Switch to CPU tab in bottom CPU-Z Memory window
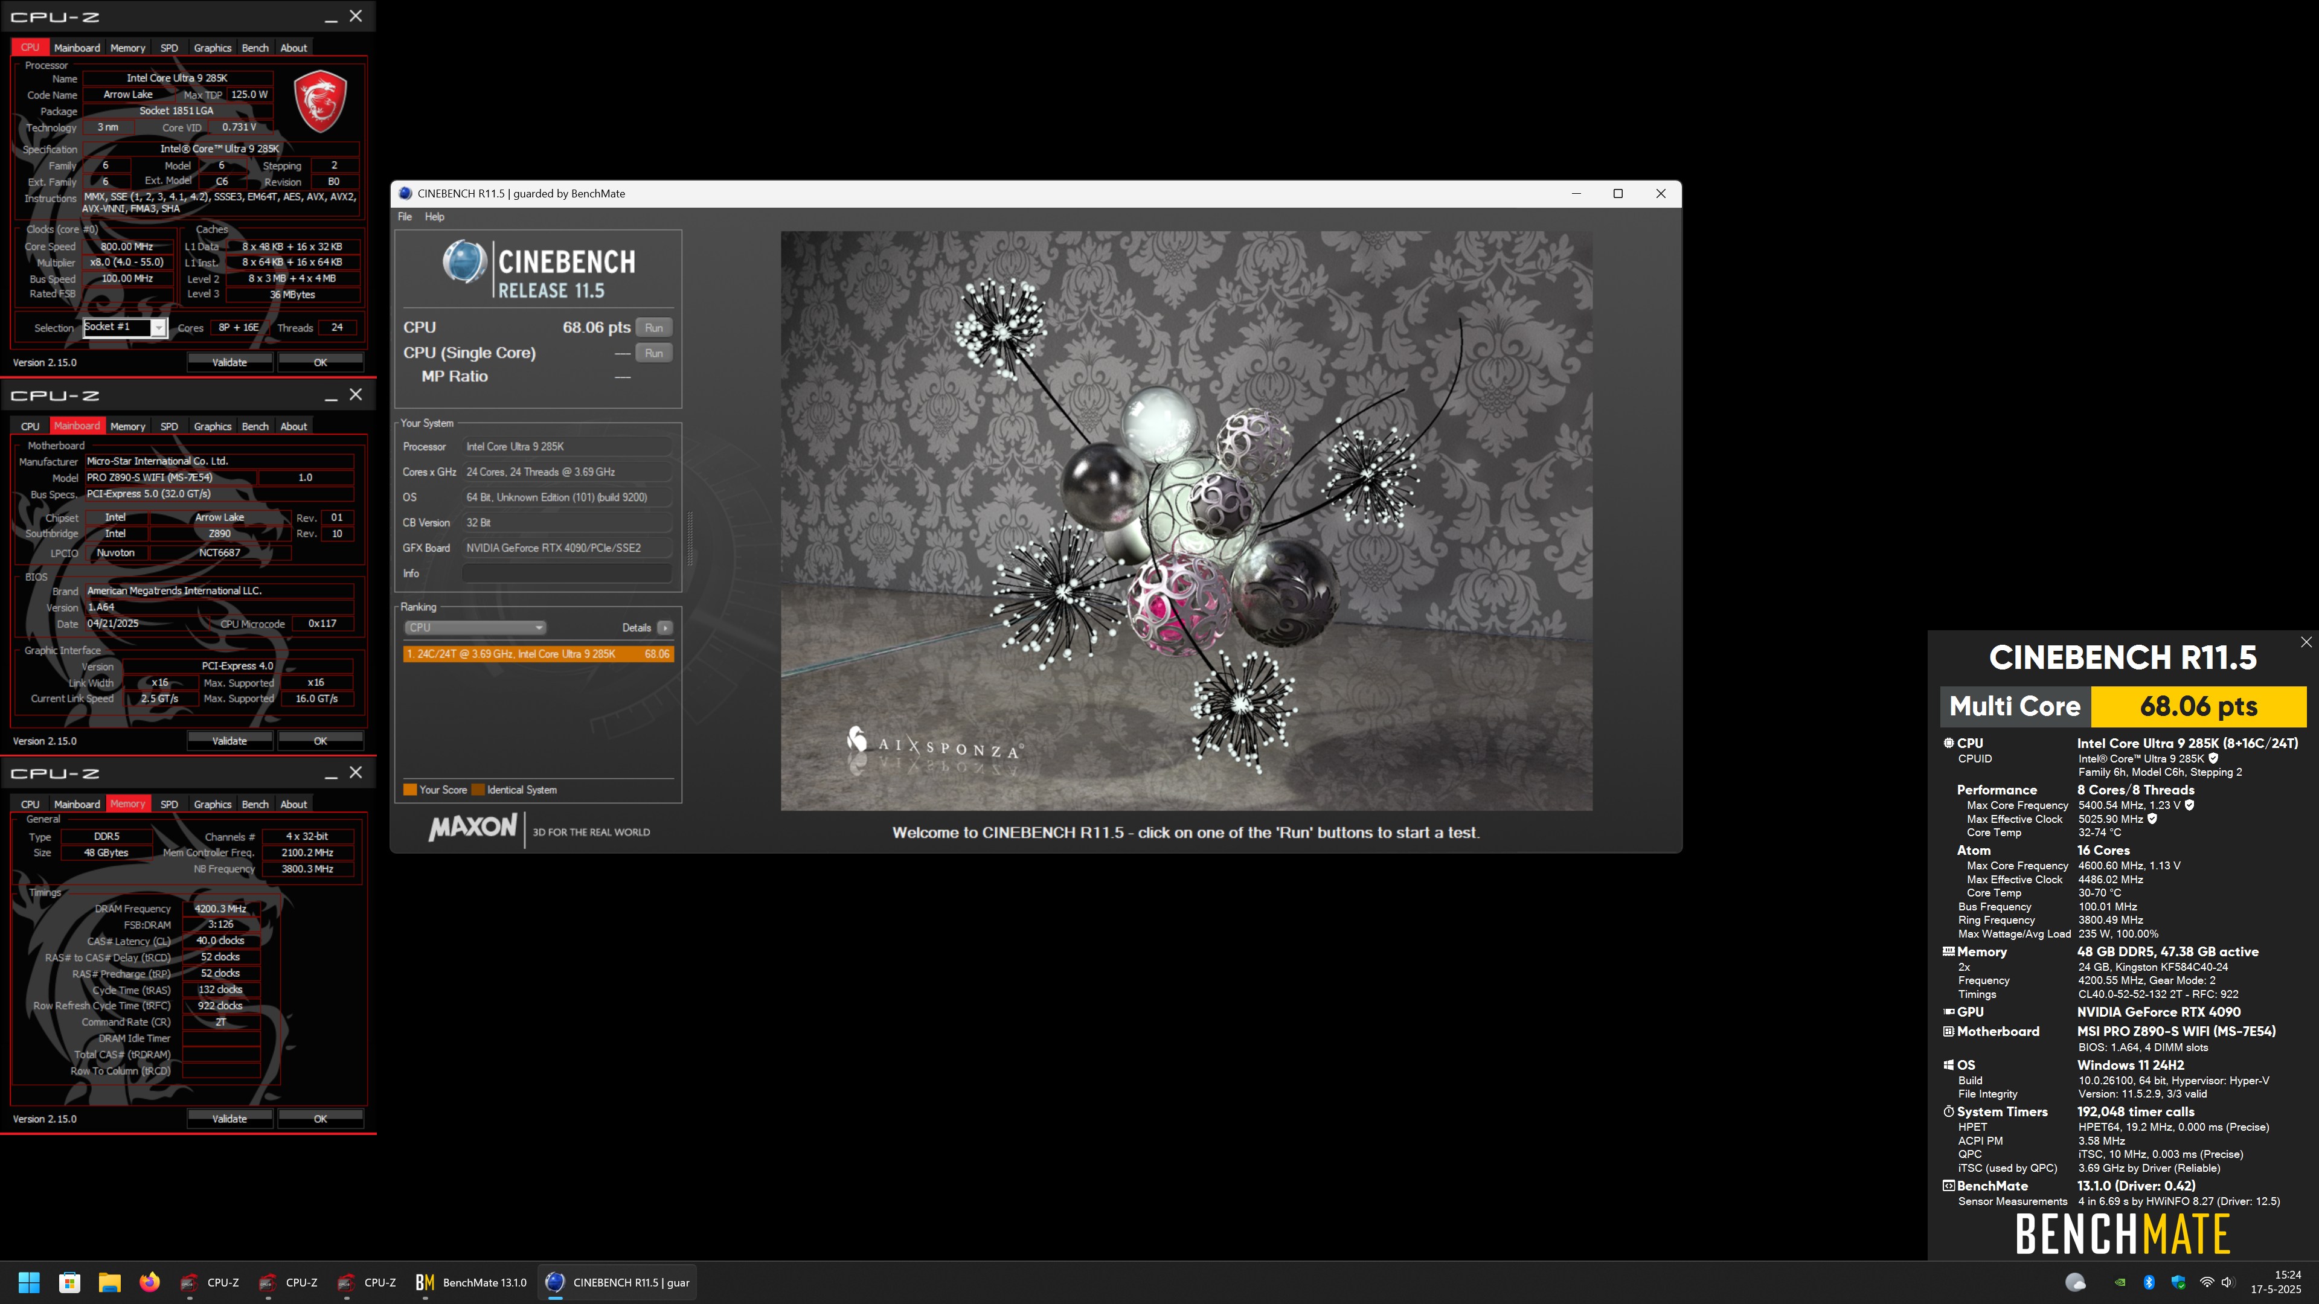 point(30,805)
